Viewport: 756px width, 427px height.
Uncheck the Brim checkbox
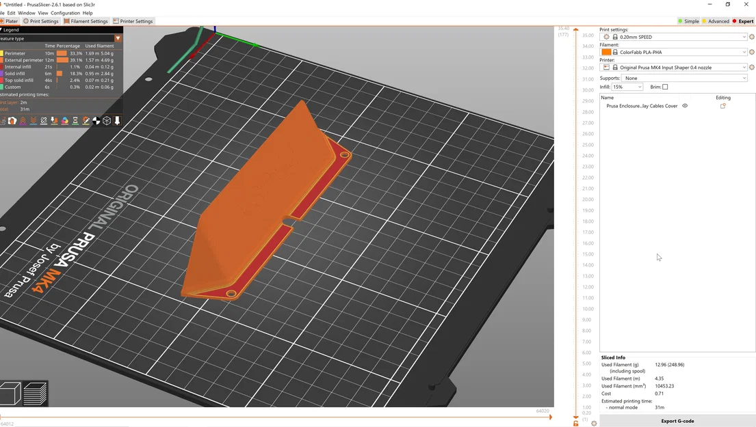tap(664, 86)
